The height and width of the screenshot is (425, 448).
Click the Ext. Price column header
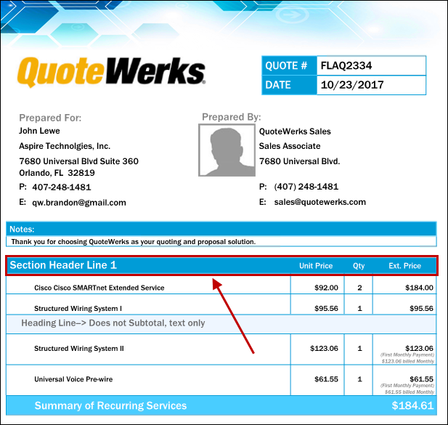click(x=404, y=266)
